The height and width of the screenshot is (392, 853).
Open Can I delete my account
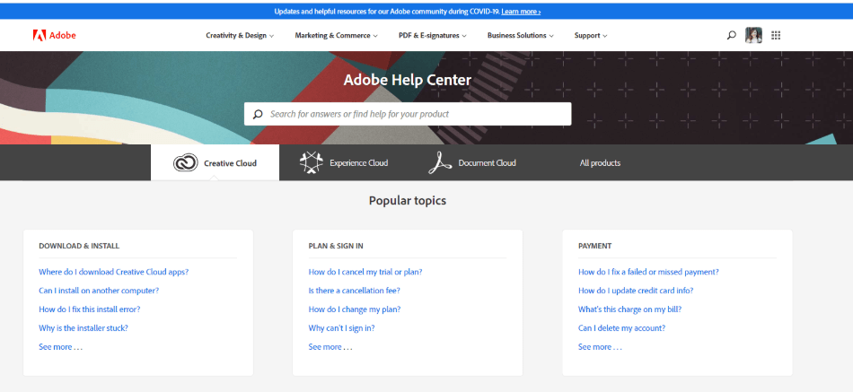click(x=622, y=327)
